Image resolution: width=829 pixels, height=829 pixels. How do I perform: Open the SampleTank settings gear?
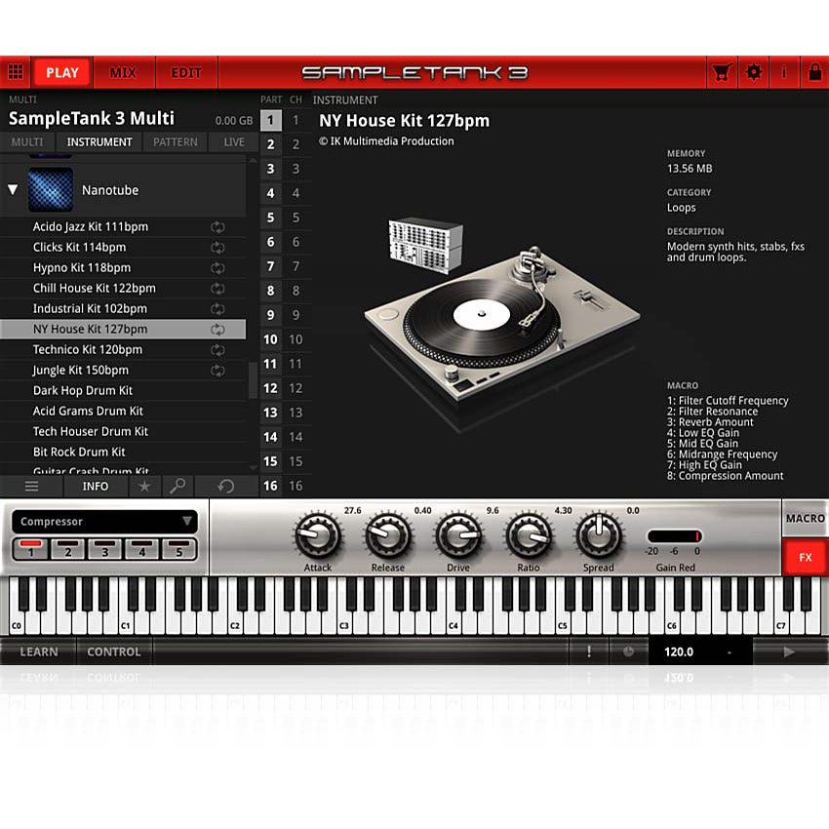tap(754, 71)
